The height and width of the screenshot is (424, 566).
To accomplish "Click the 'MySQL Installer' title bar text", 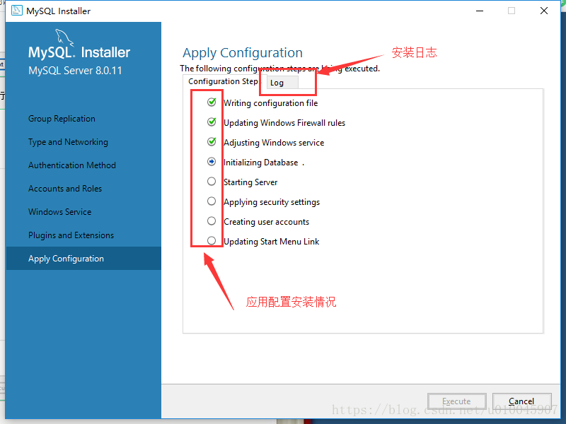I will [x=58, y=11].
